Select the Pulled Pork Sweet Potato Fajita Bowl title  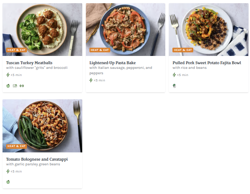tap(207, 63)
